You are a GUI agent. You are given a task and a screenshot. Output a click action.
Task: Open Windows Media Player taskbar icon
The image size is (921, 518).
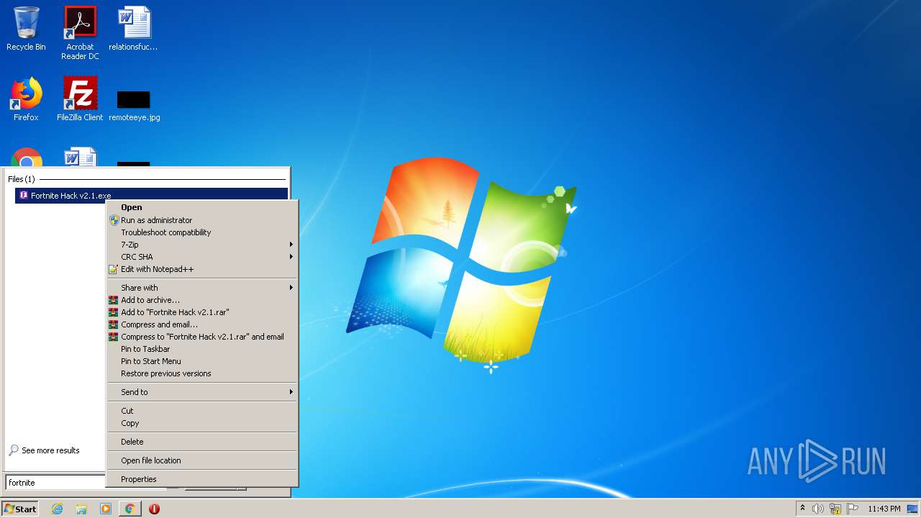click(x=106, y=509)
